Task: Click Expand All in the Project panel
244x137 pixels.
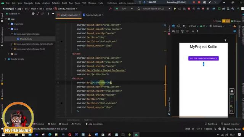Action: (38, 14)
